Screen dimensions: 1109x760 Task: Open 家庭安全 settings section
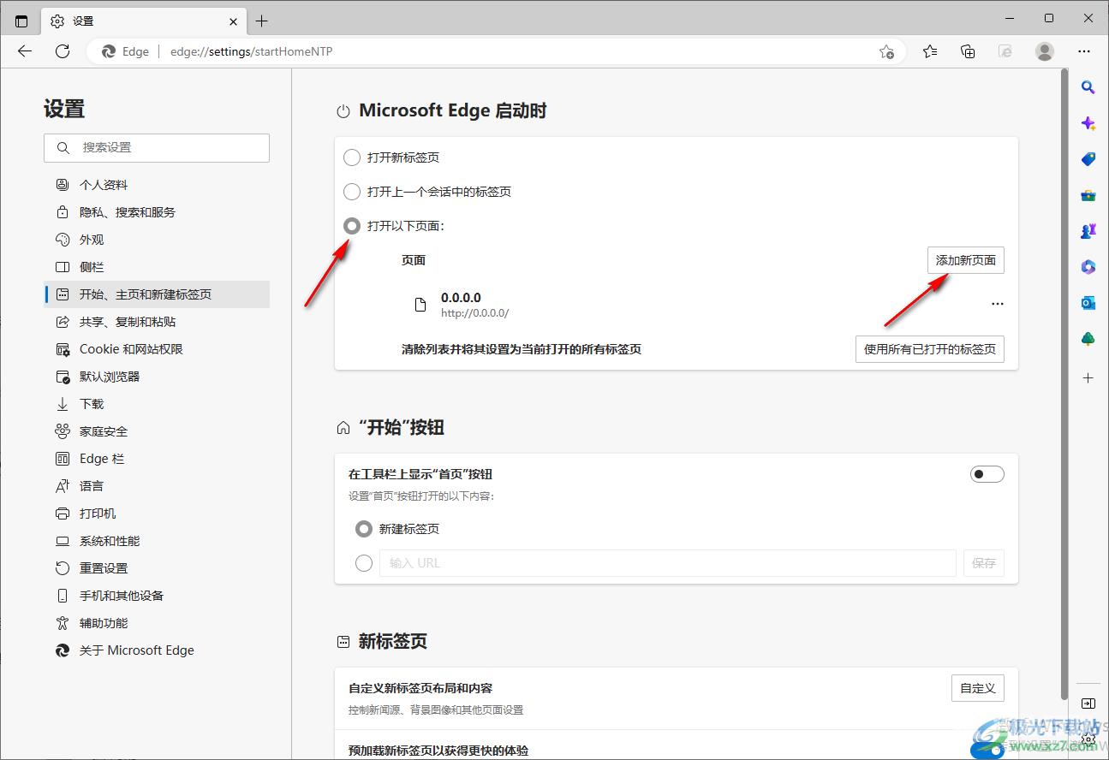[157, 431]
